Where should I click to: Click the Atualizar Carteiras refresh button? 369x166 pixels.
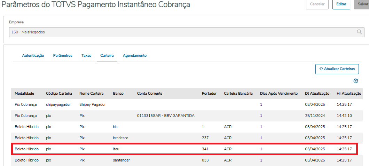[337, 69]
